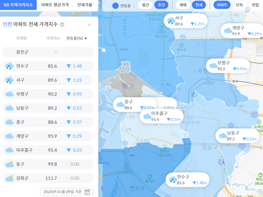This screenshot has width=263, height=197.
Task: Select the 매매 transaction toggle
Action: click(x=183, y=5)
